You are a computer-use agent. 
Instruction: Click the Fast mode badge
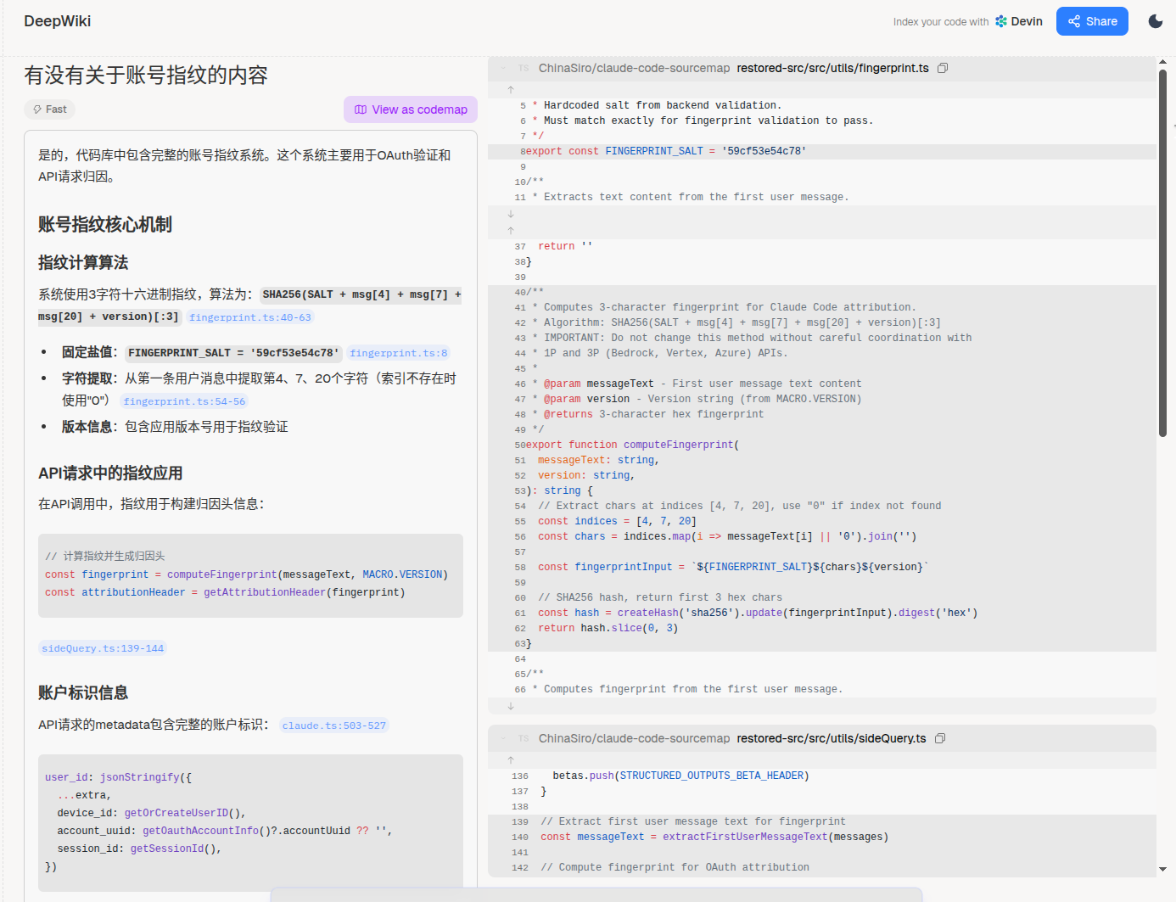49,109
